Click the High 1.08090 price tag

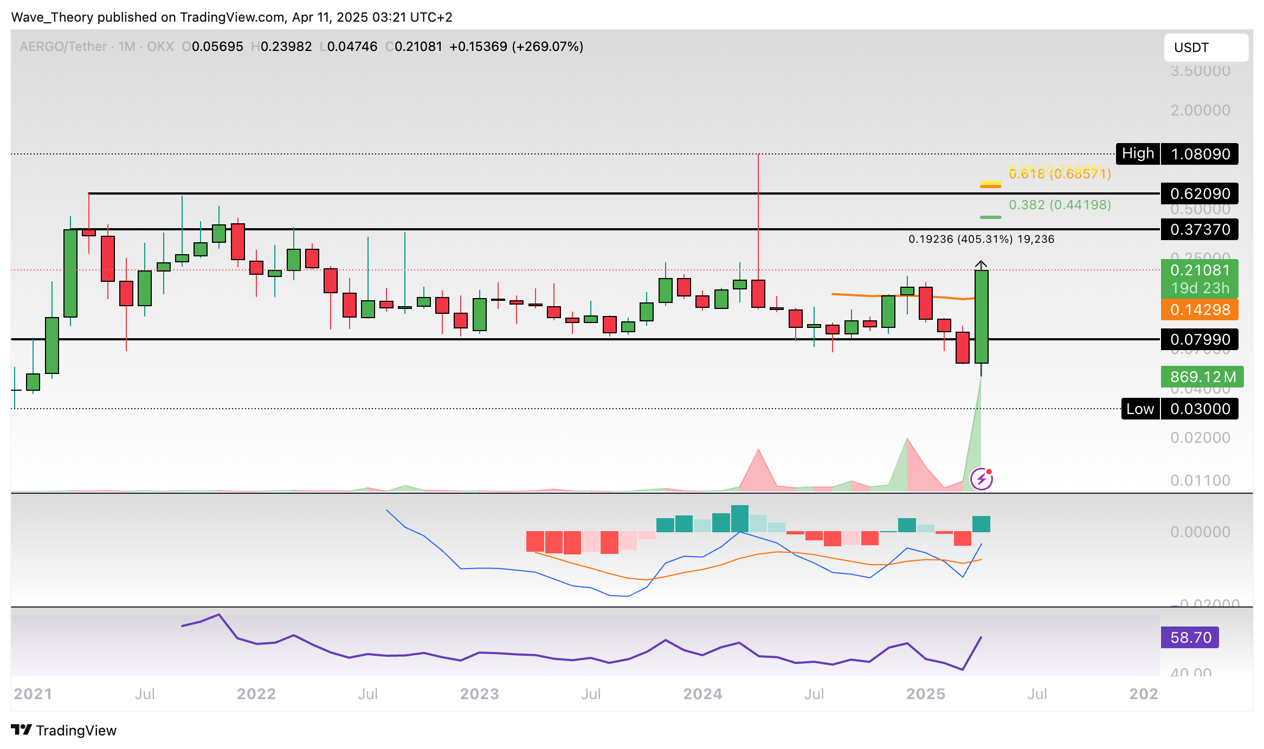point(1177,154)
